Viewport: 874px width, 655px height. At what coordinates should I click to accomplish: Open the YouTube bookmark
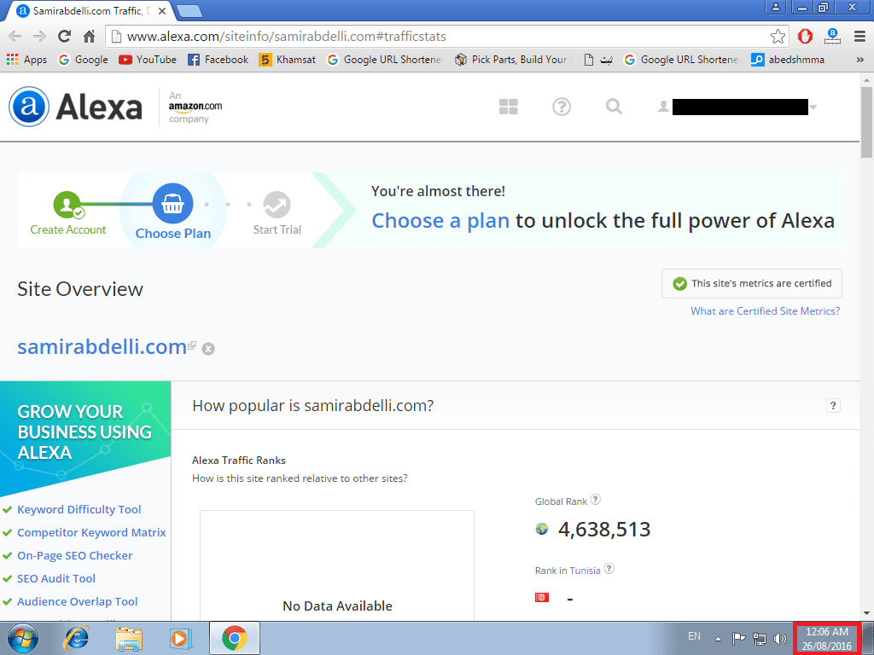[148, 60]
